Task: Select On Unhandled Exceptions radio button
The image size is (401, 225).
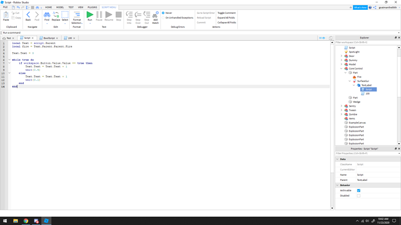Action: (x=163, y=18)
